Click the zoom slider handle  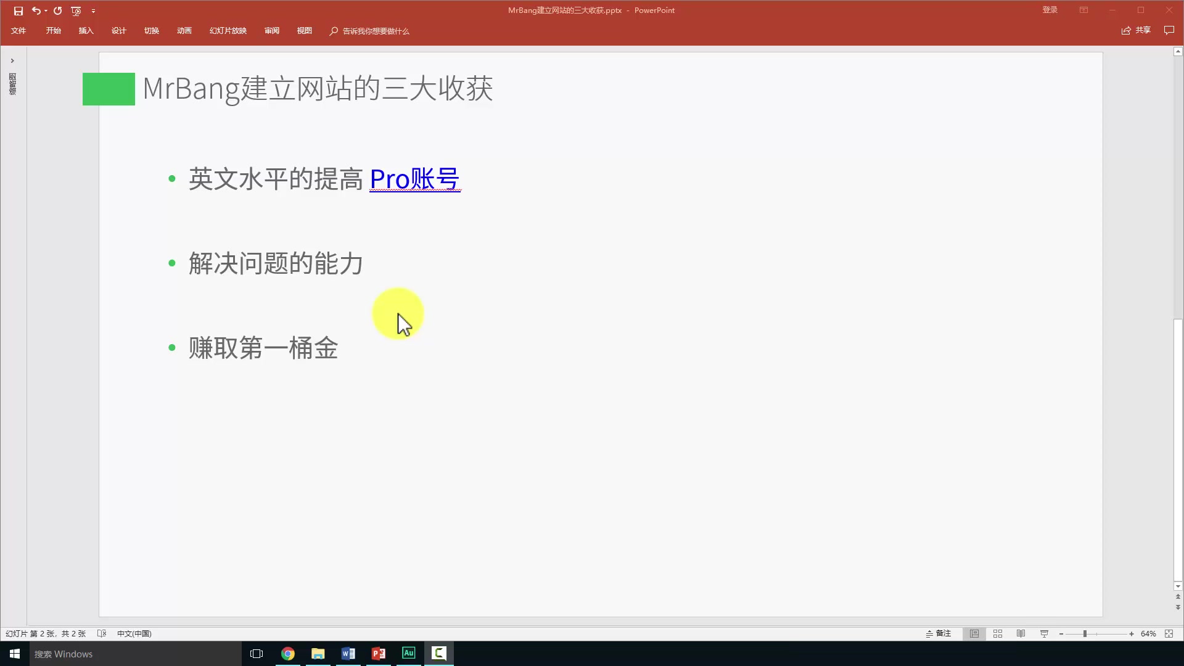(x=1085, y=634)
